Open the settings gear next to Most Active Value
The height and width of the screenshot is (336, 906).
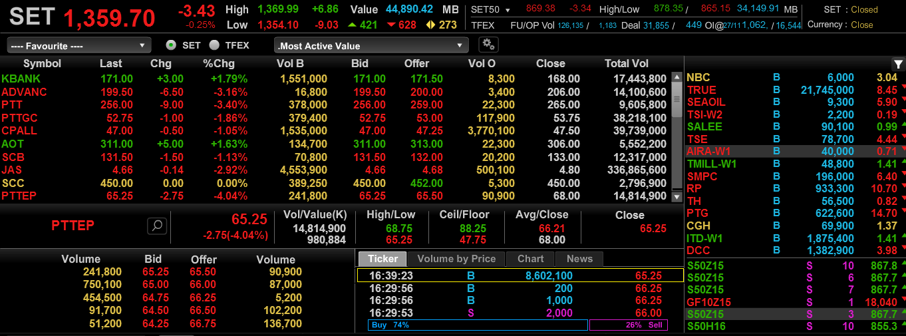pyautogui.click(x=488, y=45)
